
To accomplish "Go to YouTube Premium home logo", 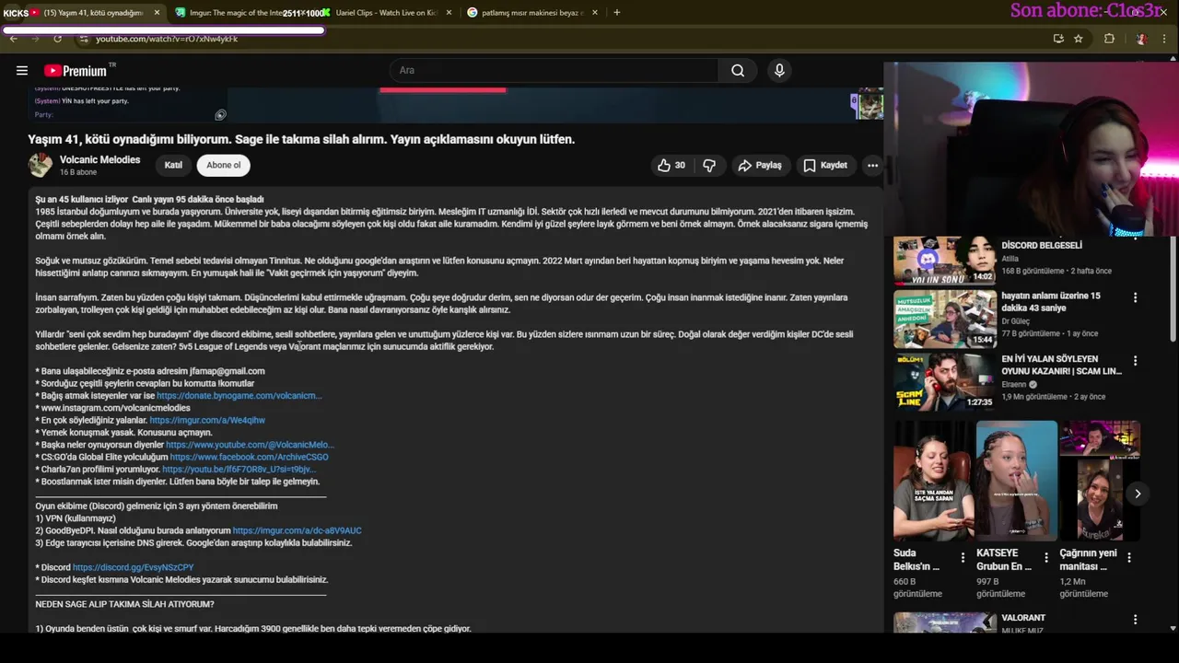I will [76, 71].
